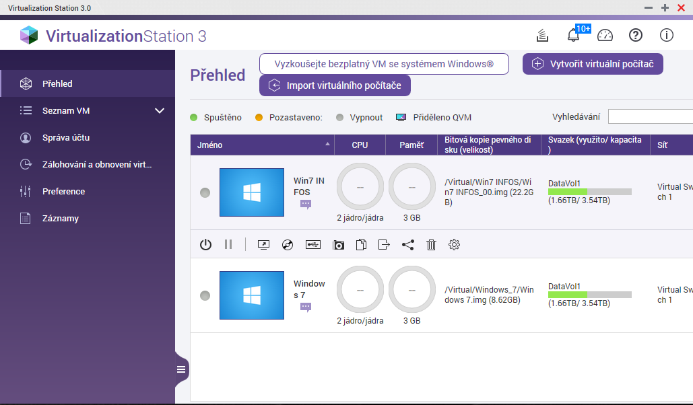693x405 pixels.
Task: Click the Spuštěno status legend
Action: tap(216, 118)
